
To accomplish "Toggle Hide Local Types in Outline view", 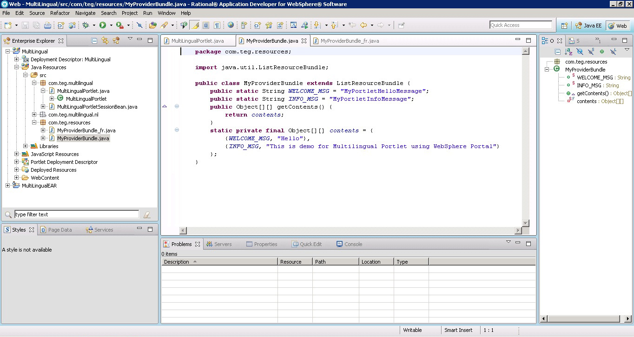I will click(x=613, y=52).
